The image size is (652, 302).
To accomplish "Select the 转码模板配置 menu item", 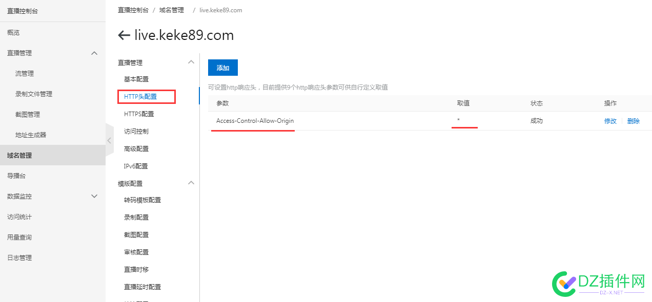I will 142,200.
